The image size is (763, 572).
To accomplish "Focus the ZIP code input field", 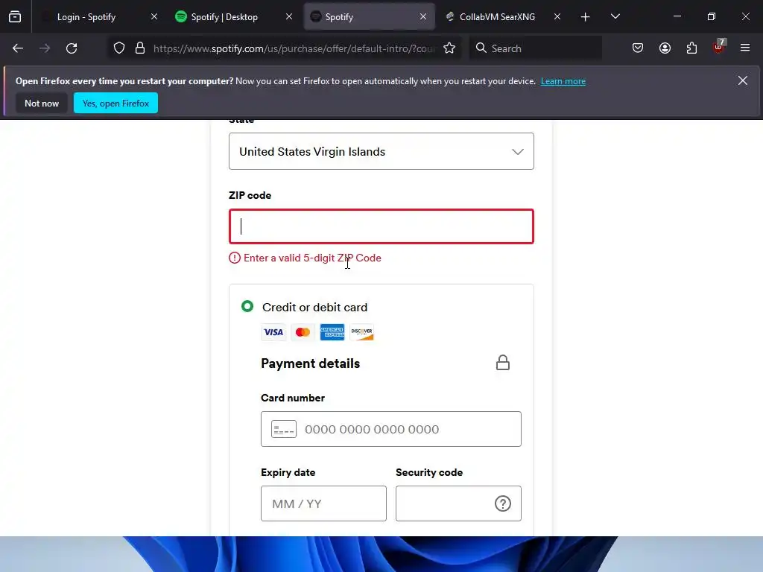I will click(x=381, y=226).
